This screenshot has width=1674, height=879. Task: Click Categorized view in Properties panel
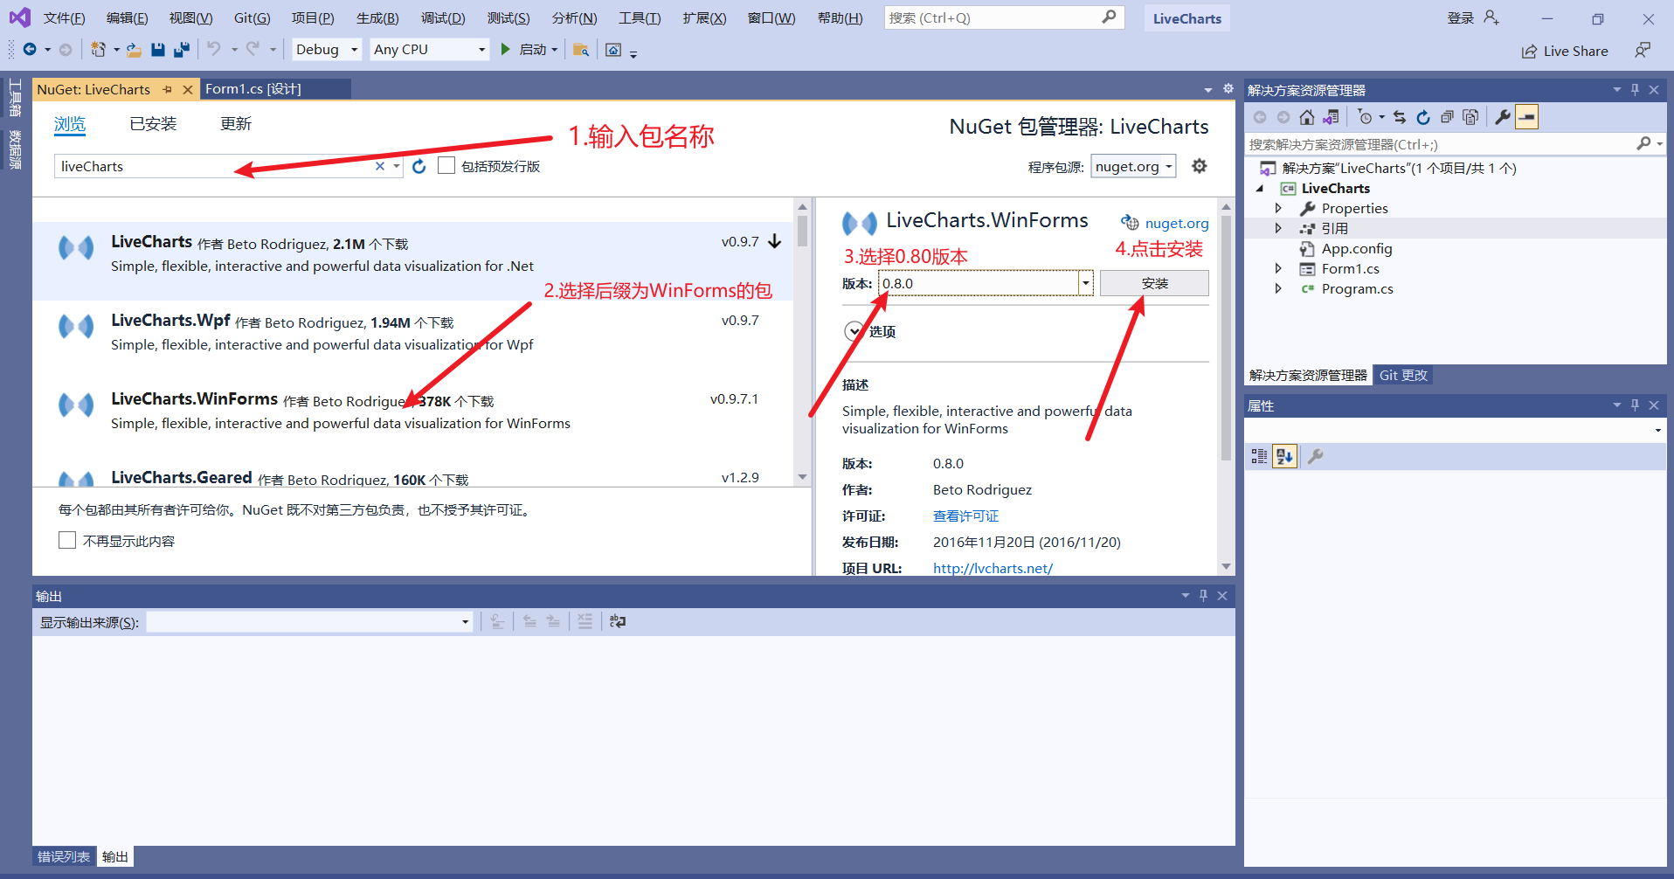[x=1259, y=456]
